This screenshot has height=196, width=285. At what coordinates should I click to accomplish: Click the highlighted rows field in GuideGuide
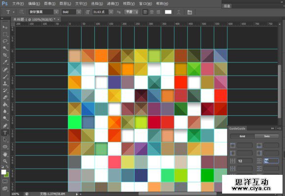click(x=271, y=161)
